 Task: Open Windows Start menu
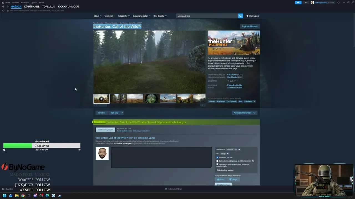click(4, 196)
